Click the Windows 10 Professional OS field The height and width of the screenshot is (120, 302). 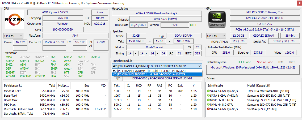pyautogui.click(x=253, y=70)
